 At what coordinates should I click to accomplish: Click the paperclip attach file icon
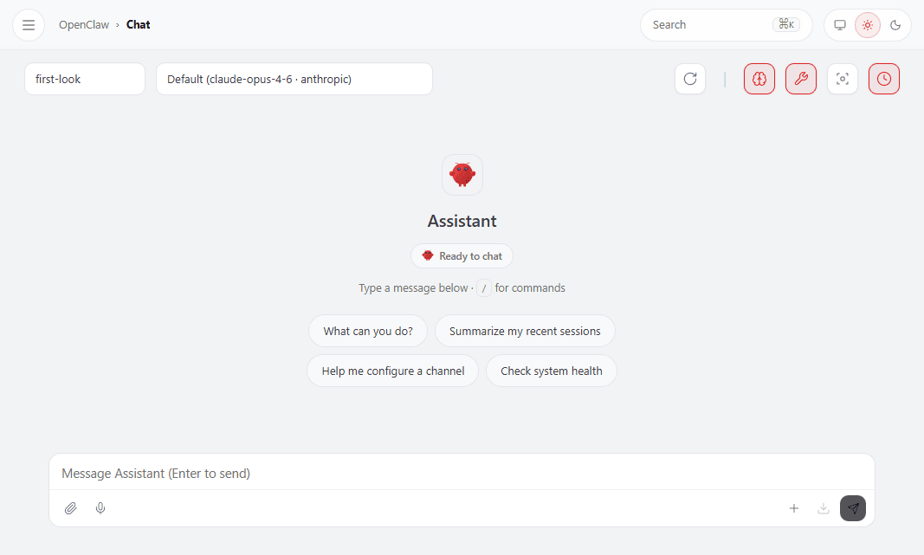coord(71,508)
